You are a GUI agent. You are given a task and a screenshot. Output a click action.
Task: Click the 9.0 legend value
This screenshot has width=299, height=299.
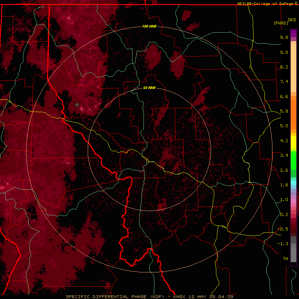click(284, 52)
